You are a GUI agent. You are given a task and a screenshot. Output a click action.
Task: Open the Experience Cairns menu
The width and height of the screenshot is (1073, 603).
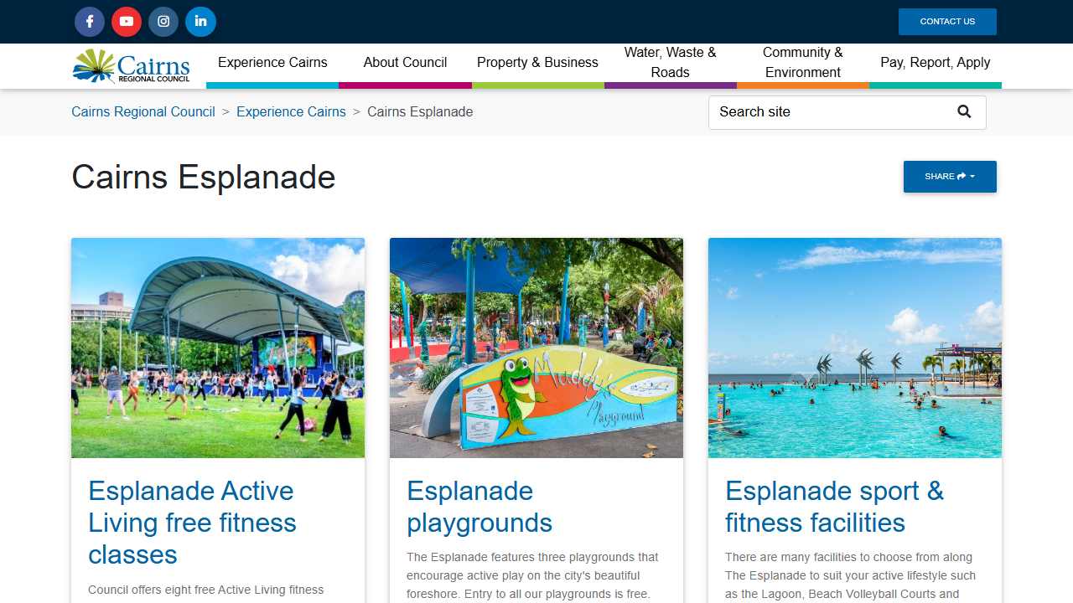pyautogui.click(x=272, y=63)
